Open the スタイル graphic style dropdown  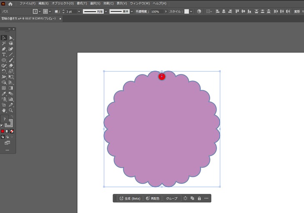pos(191,12)
